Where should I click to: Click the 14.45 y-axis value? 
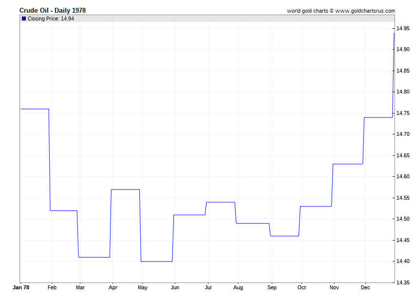(403, 240)
